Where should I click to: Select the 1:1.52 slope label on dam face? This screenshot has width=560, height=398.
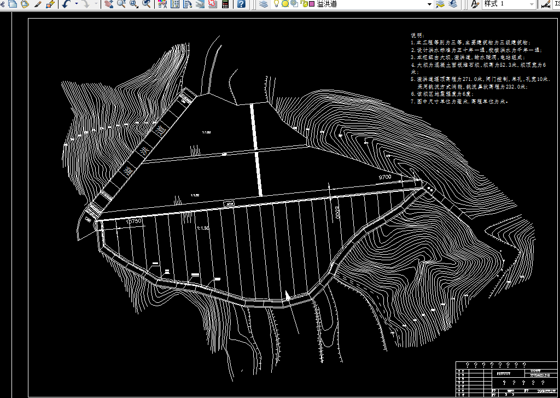click(x=203, y=228)
